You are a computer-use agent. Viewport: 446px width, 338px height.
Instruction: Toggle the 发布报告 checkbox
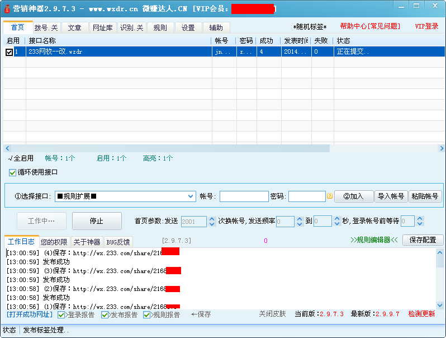click(x=105, y=315)
